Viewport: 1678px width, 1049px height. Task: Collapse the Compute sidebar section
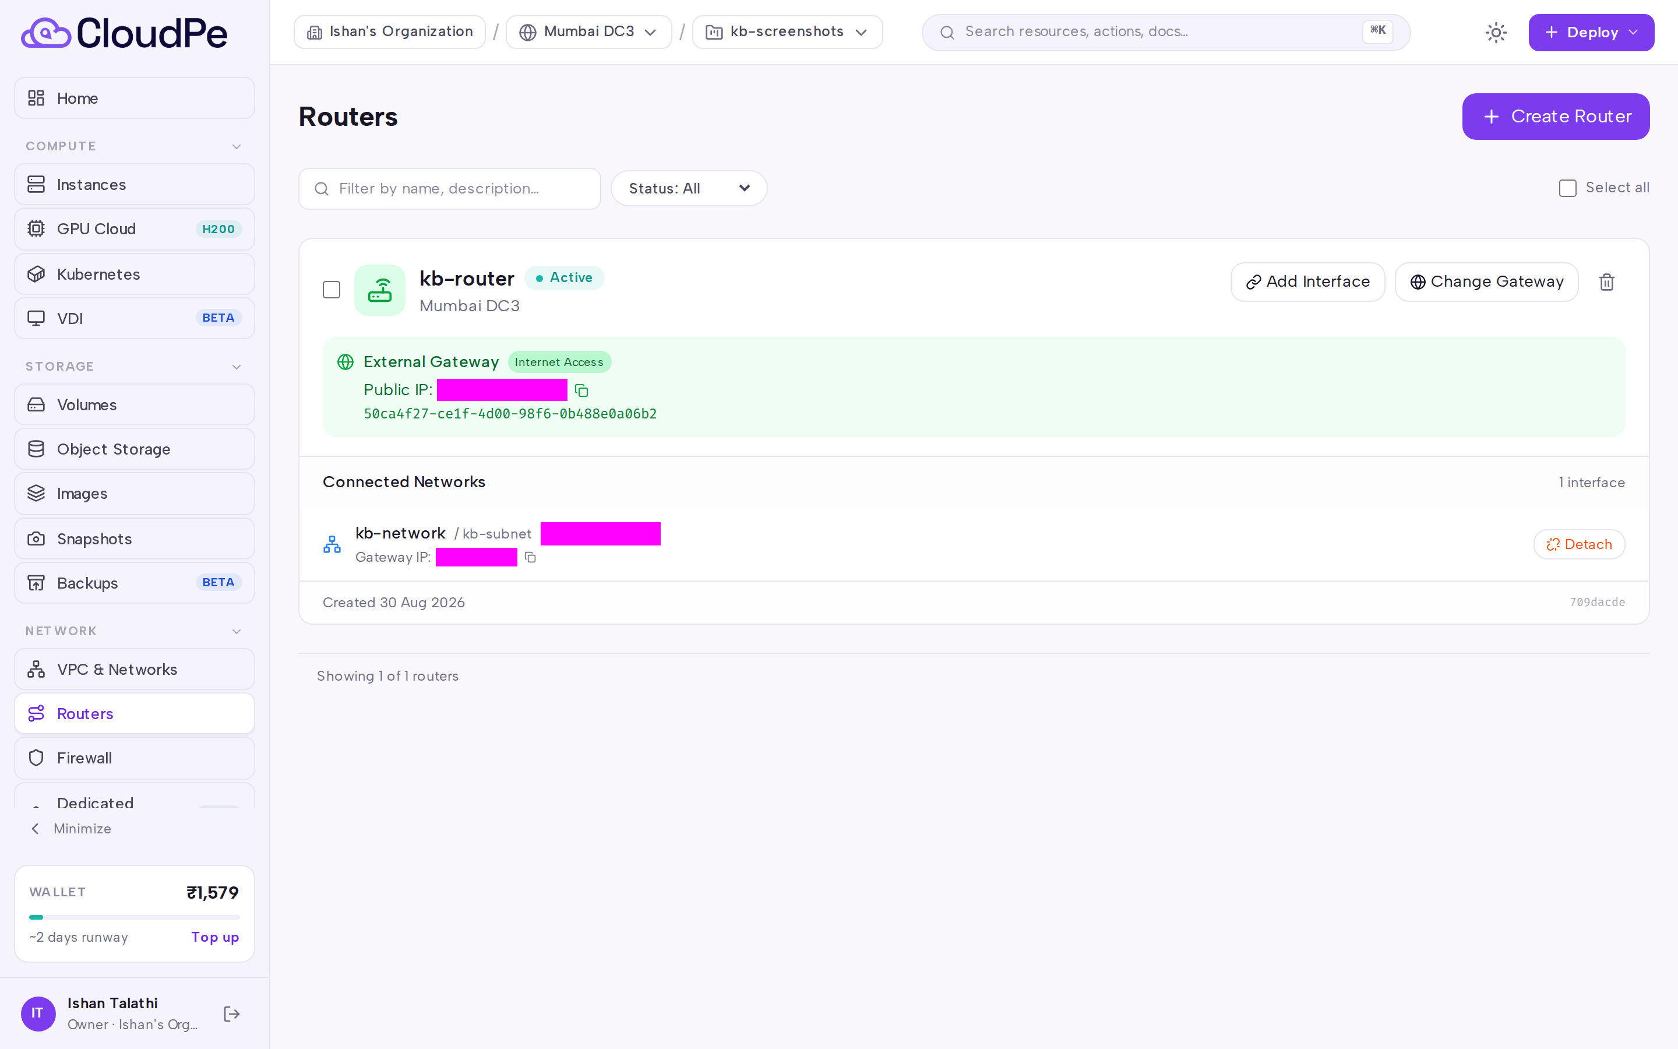(237, 146)
